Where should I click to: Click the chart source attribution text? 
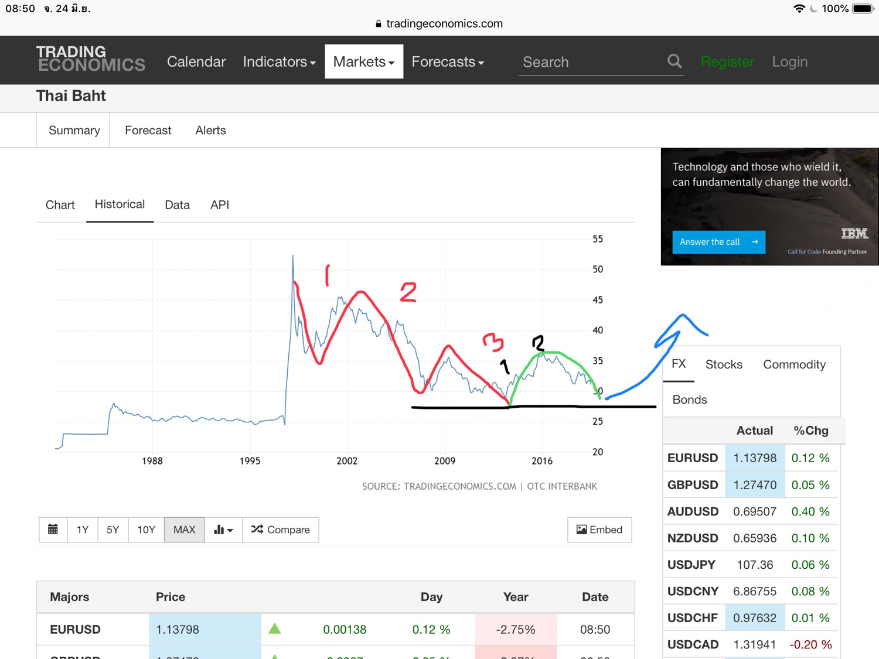click(479, 486)
